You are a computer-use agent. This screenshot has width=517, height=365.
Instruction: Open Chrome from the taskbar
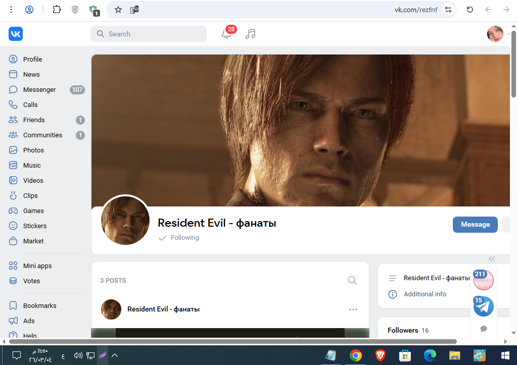pyautogui.click(x=355, y=355)
